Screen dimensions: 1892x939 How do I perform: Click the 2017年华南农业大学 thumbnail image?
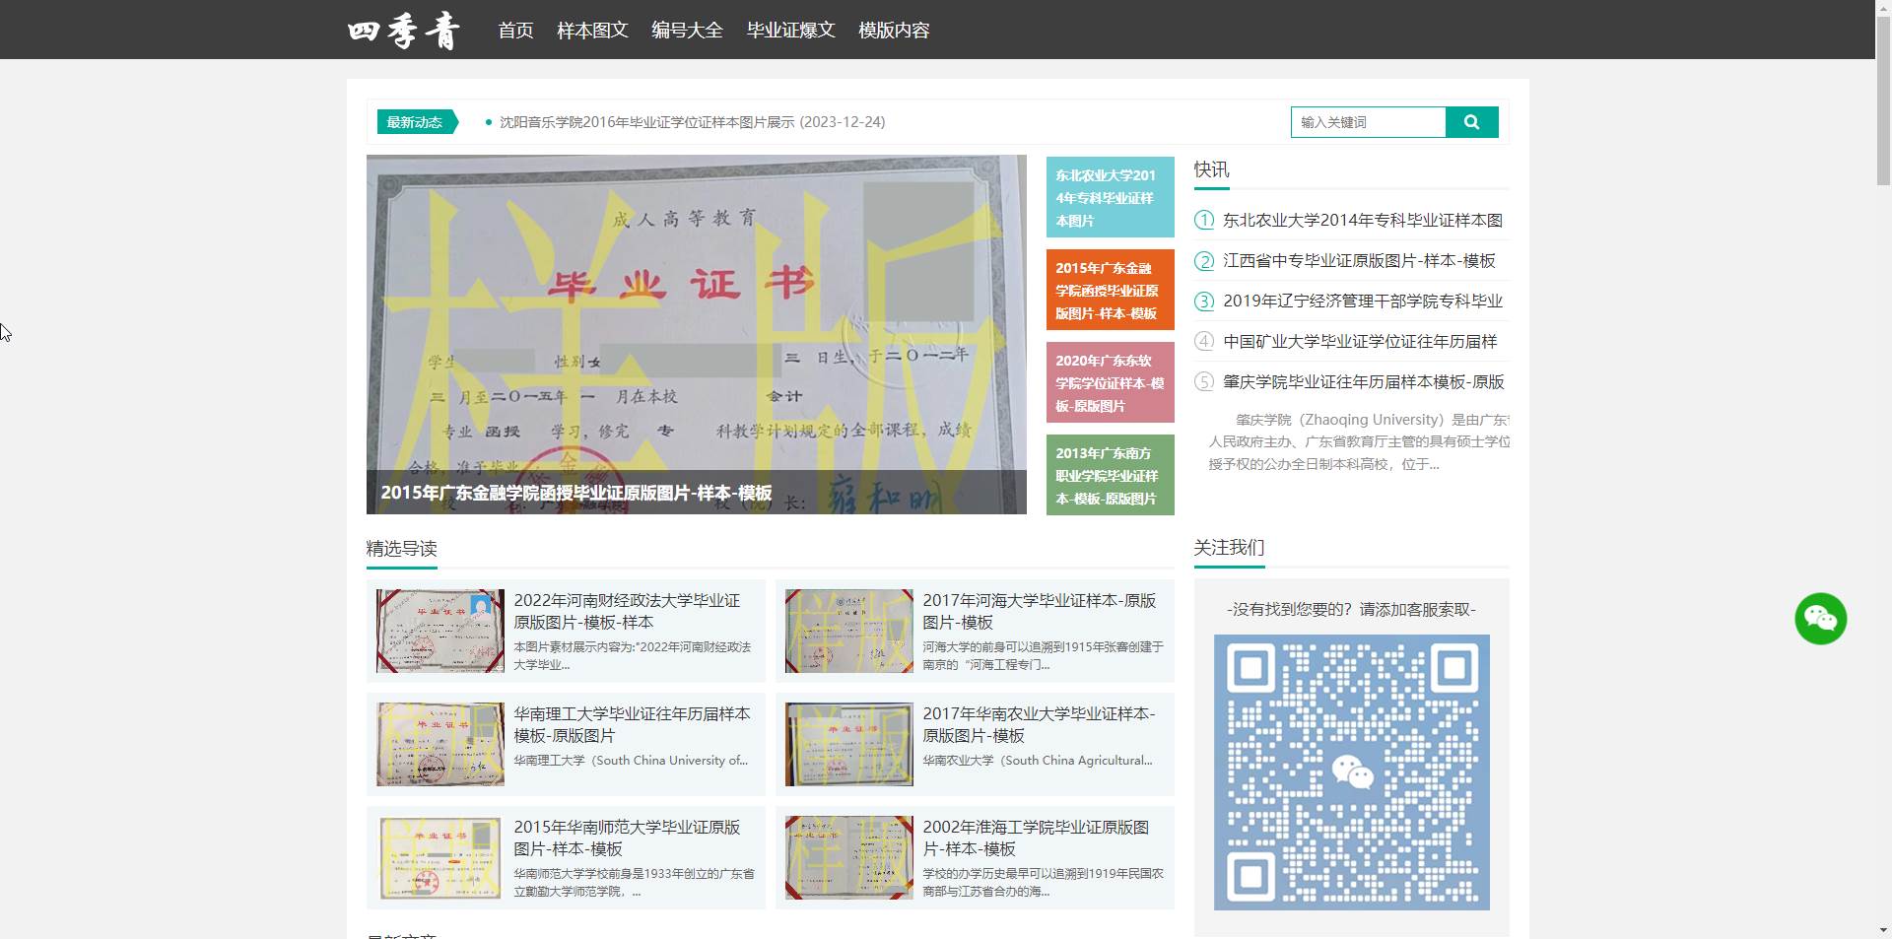[x=849, y=744]
